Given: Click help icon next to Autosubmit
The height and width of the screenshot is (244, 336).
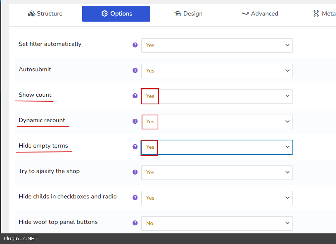Looking at the screenshot, I should coord(135,70).
